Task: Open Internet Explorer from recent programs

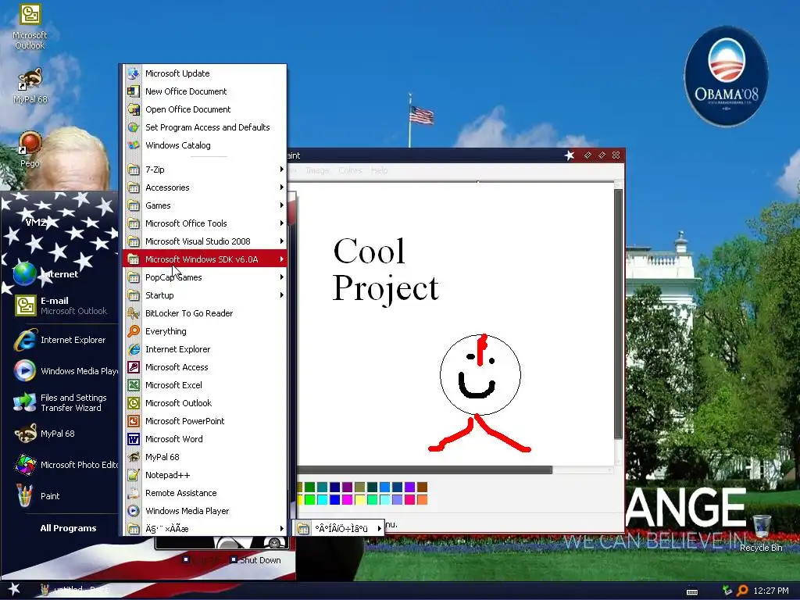Action: tap(60, 340)
